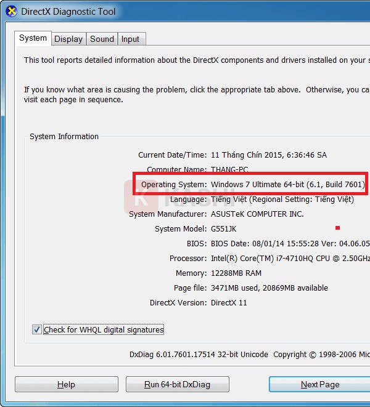
Task: Click the computer name THANG-PC
Action: [229, 169]
